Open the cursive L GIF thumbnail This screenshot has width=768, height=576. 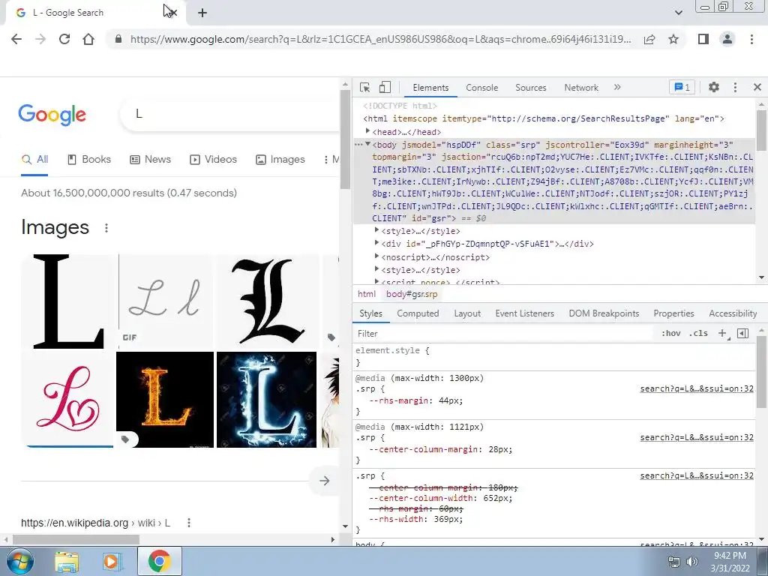pos(164,301)
